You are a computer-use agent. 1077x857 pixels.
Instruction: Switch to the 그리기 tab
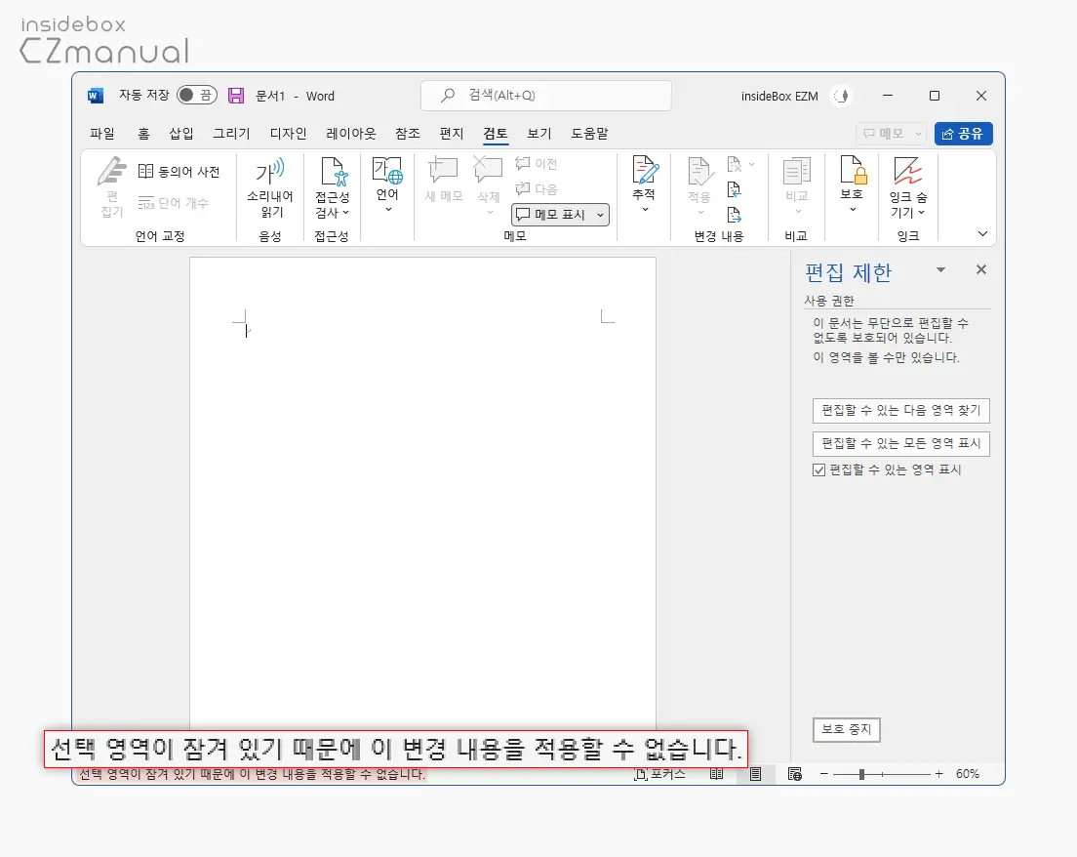[231, 134]
